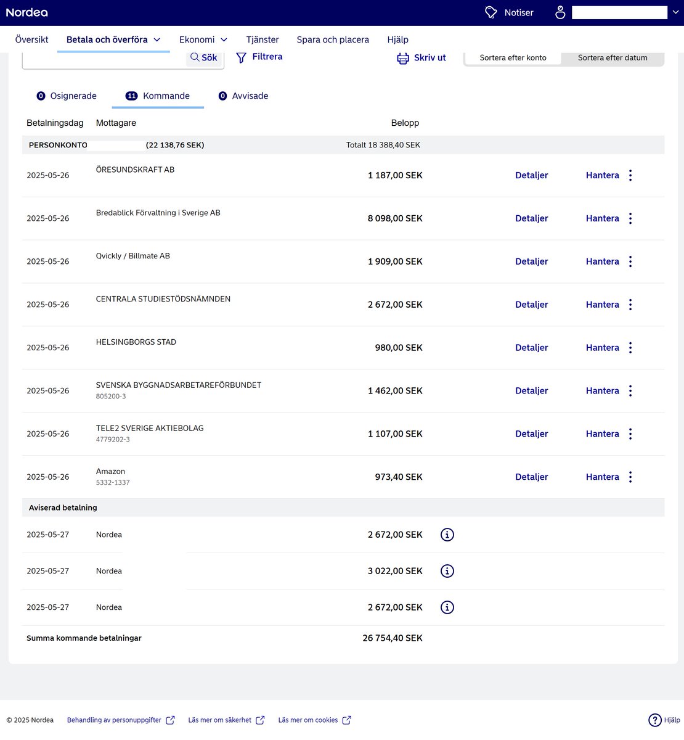Open Spara och placera menu item
684x740 pixels.
pyautogui.click(x=333, y=39)
